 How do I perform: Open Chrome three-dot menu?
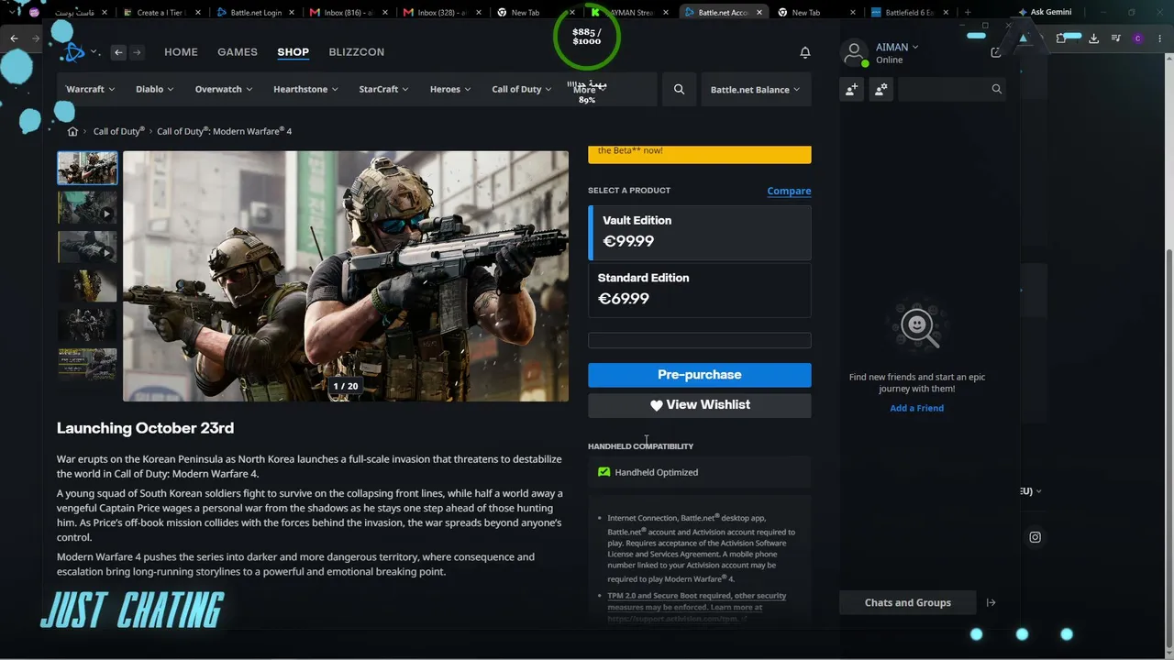pos(1158,38)
